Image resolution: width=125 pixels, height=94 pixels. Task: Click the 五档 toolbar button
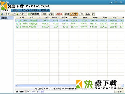click(x=81, y=14)
